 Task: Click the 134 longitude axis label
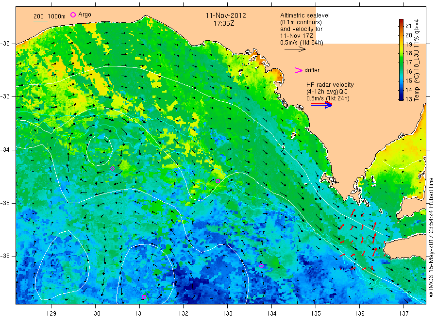tap(271, 314)
